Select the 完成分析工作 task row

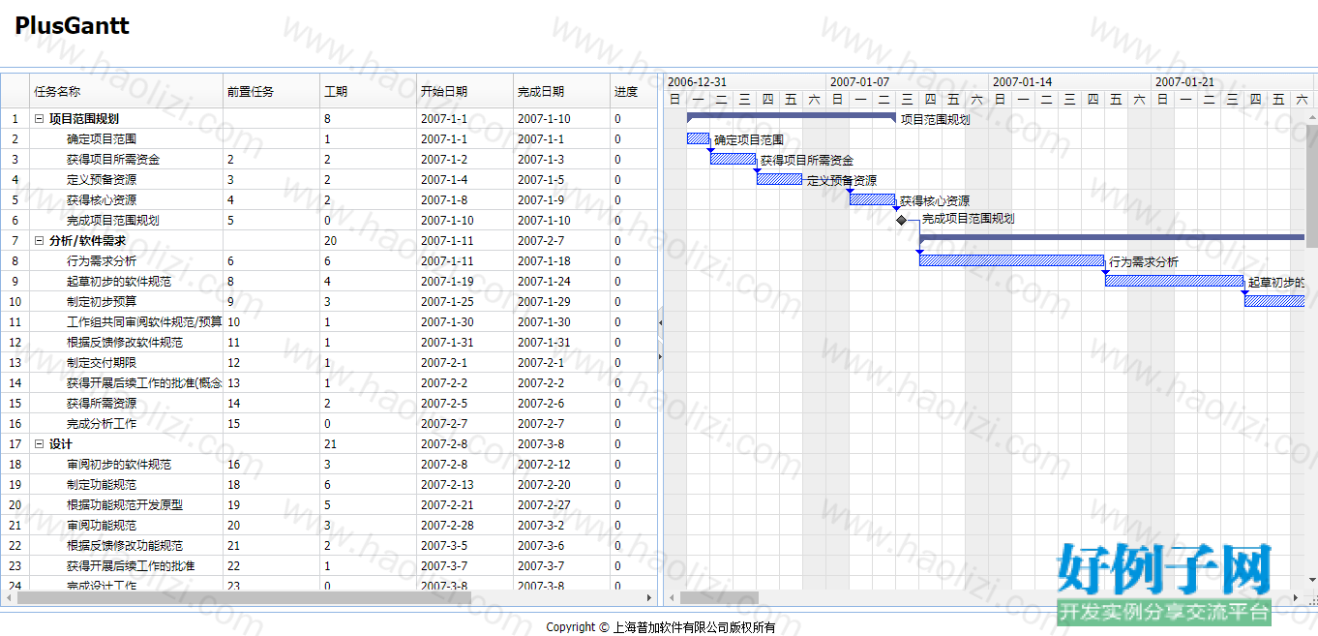click(x=329, y=423)
